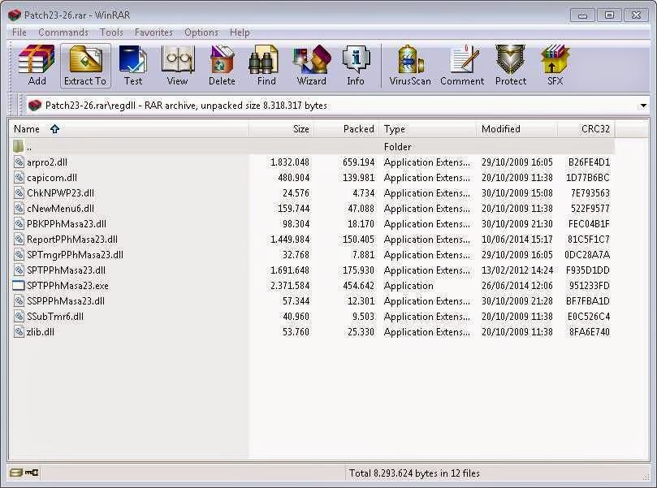
Task: Click the password key status bar icon
Action: pyautogui.click(x=32, y=473)
